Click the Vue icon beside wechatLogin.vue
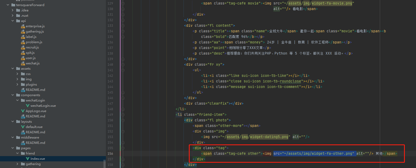Image resolution: width=416 pixels, height=168 pixels. [28, 106]
